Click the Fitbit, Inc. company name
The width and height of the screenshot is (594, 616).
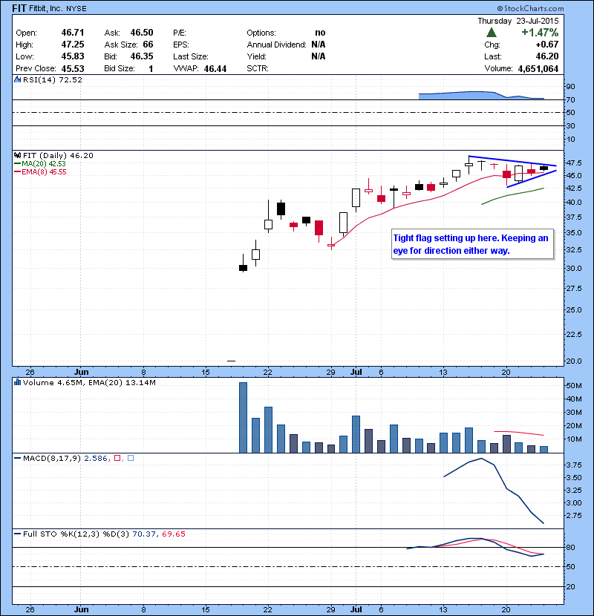coord(45,8)
